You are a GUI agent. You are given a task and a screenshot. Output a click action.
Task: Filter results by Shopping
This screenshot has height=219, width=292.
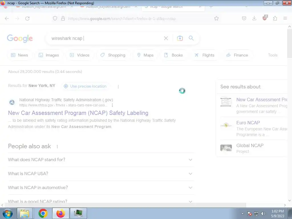pyautogui.click(x=113, y=55)
